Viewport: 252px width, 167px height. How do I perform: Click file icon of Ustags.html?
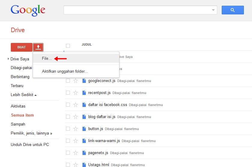84,165
